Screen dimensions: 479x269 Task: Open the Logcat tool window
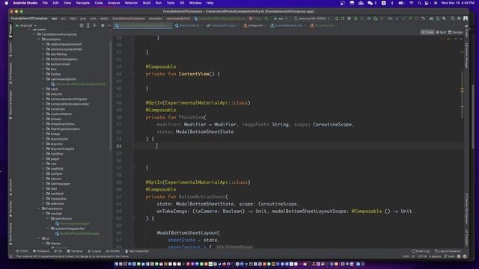94,251
